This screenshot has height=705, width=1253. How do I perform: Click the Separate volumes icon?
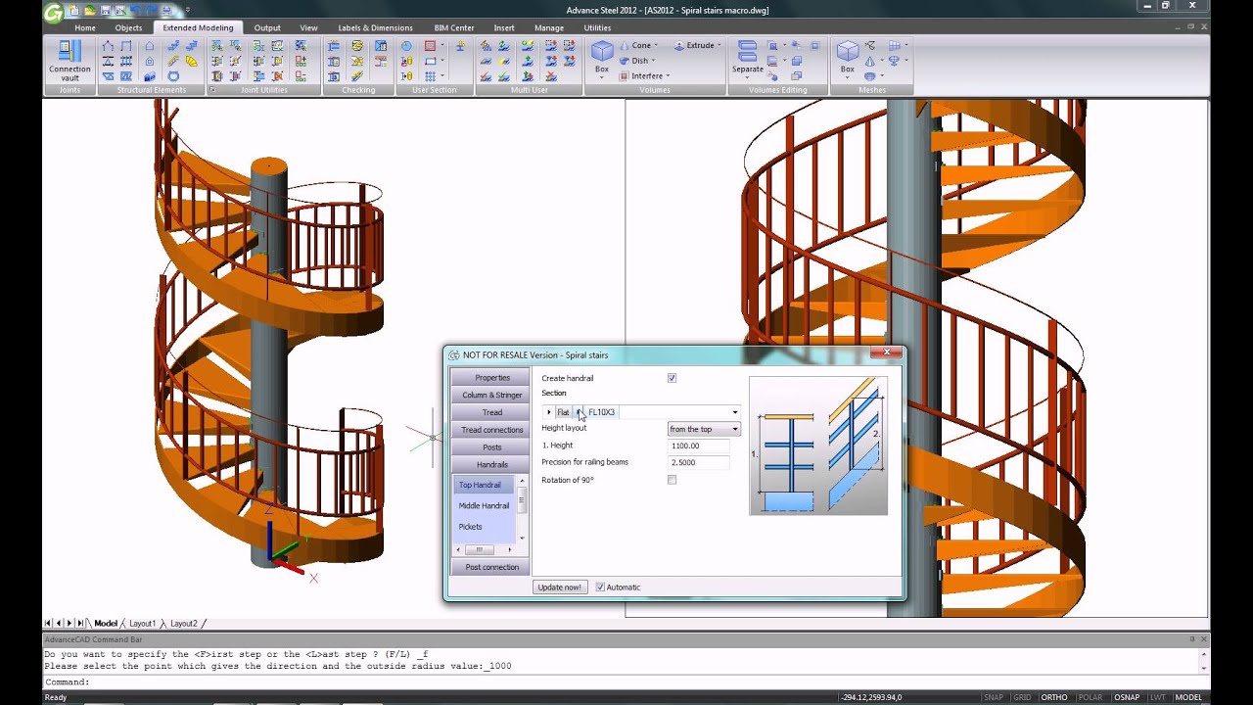pos(747,51)
